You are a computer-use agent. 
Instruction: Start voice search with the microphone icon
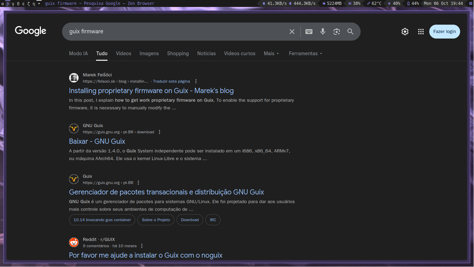323,32
